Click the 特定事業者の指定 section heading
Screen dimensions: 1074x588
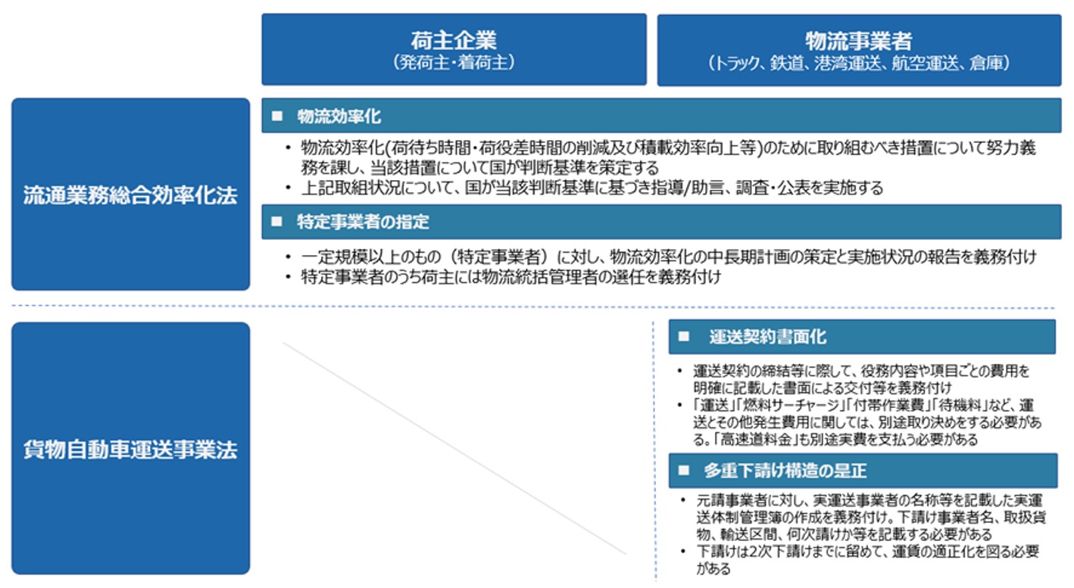[x=661, y=222]
